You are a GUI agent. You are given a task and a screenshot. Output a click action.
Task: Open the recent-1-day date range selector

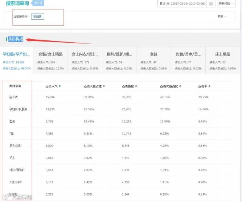(x=182, y=3)
